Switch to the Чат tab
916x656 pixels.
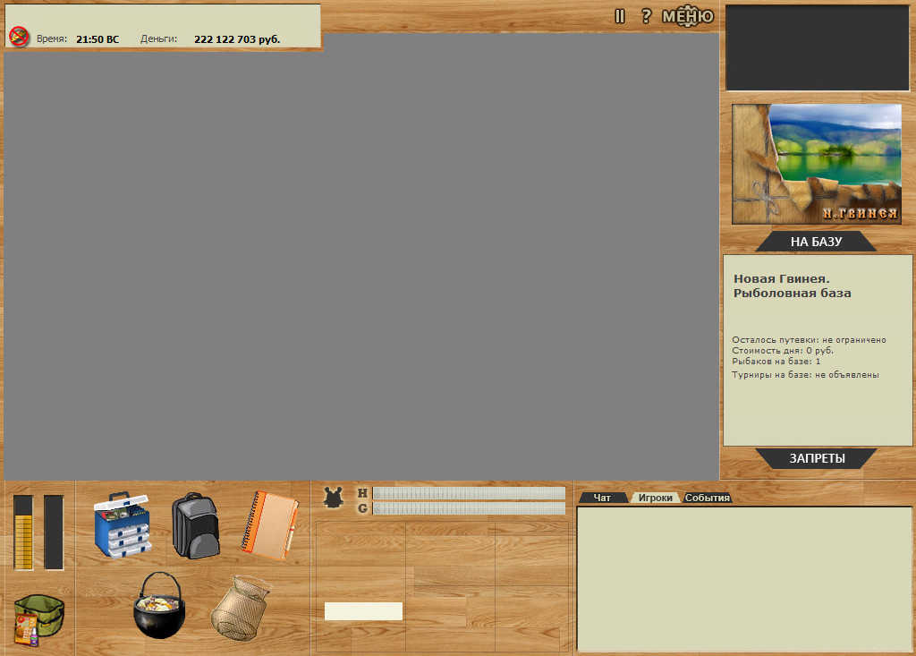[602, 498]
